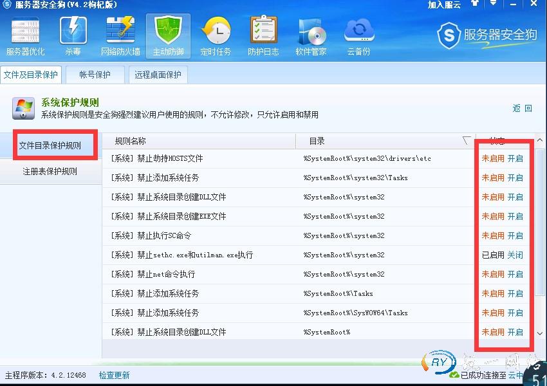Open the 网络防火墙 firewall module
Image resolution: width=547 pixels, height=386 pixels.
[x=120, y=36]
